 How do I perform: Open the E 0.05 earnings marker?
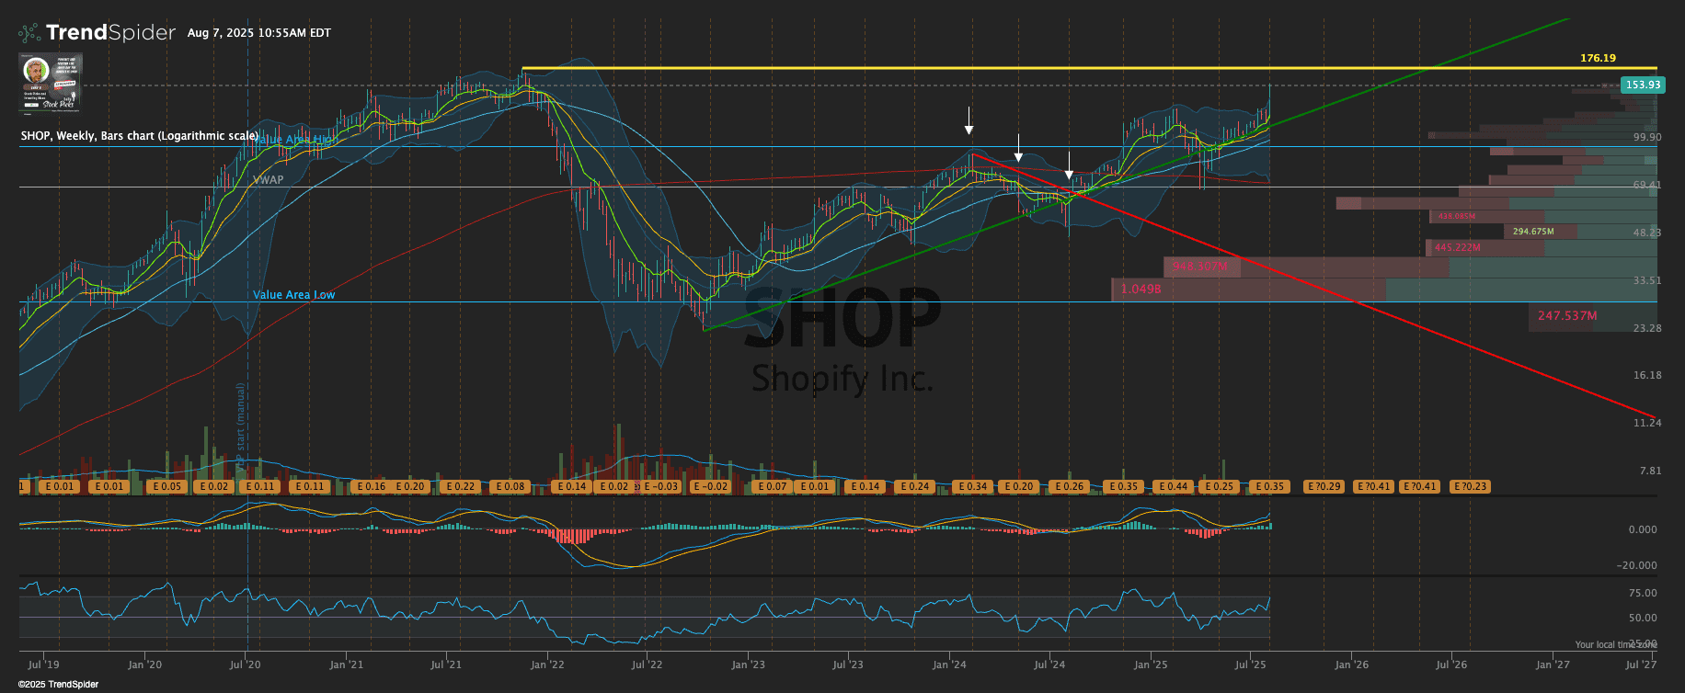coord(167,487)
